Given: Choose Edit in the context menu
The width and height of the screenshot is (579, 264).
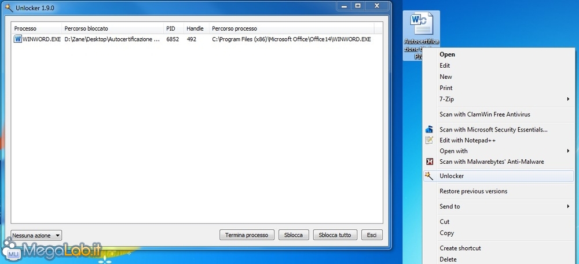Looking at the screenshot, I should click(445, 65).
